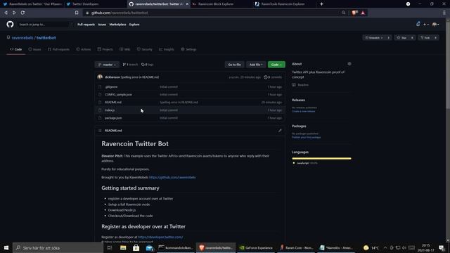Viewport: 450px width, 253px height.
Task: Select the Code repository tab
Action: 16,49
